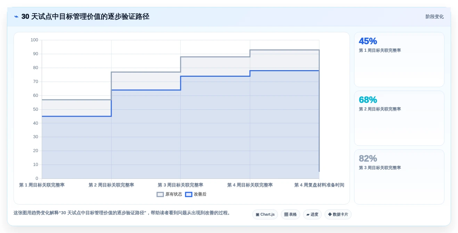Click the 68% value text
Image resolution: width=458 pixels, height=233 pixels.
pos(368,100)
